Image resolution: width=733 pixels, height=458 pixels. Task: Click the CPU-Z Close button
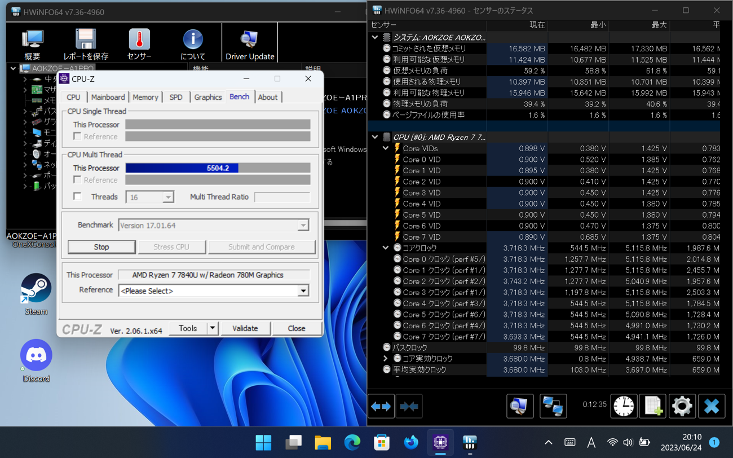(x=296, y=328)
